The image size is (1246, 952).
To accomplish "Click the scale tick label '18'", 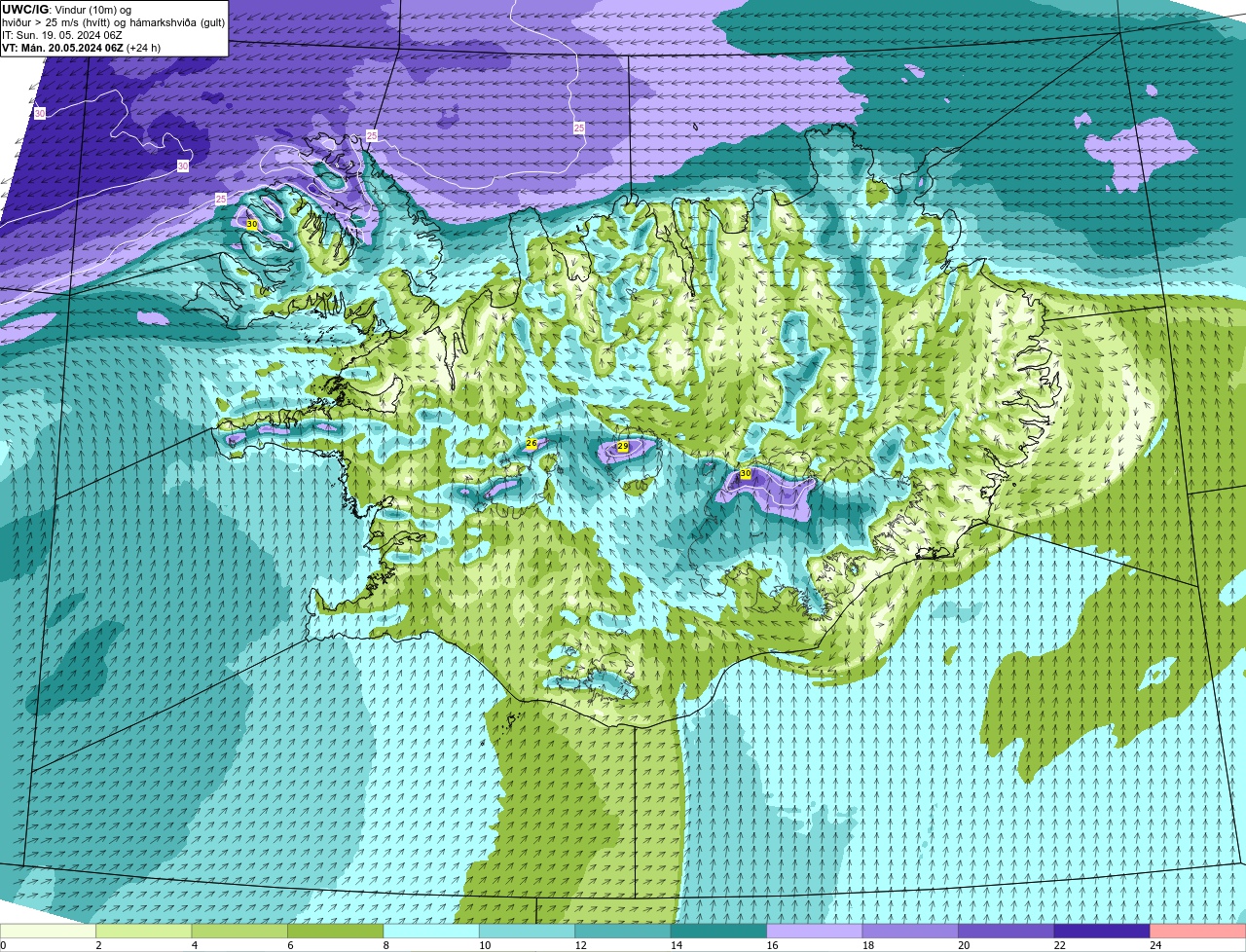I will pos(867,945).
